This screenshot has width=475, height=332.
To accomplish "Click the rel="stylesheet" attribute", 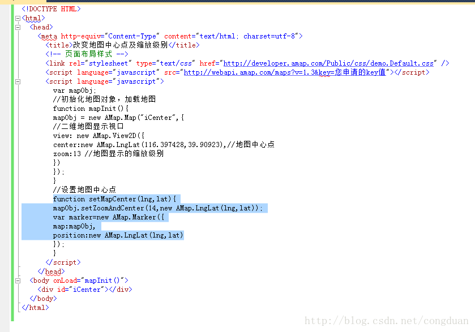I will coord(100,63).
